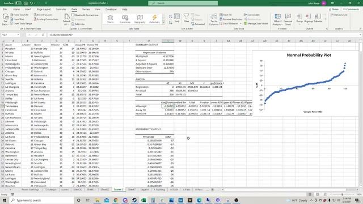Switch to the Insert ribbon tab
Viewport: 363px width, 204px height.
[x=28, y=9]
